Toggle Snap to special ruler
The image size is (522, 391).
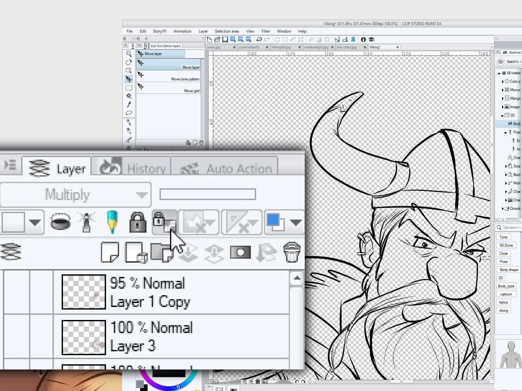point(345,39)
